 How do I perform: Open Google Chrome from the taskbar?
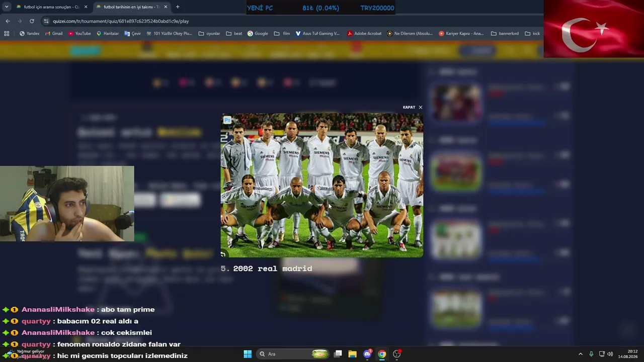pyautogui.click(x=382, y=354)
